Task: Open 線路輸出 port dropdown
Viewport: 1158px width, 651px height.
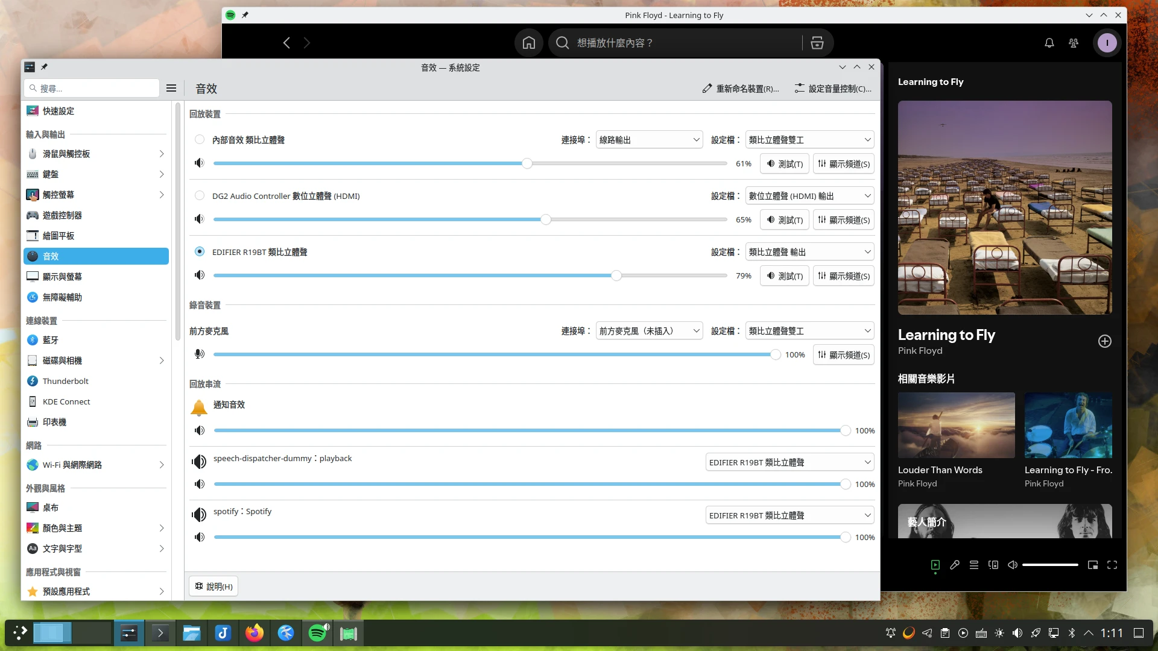Action: coord(649,140)
